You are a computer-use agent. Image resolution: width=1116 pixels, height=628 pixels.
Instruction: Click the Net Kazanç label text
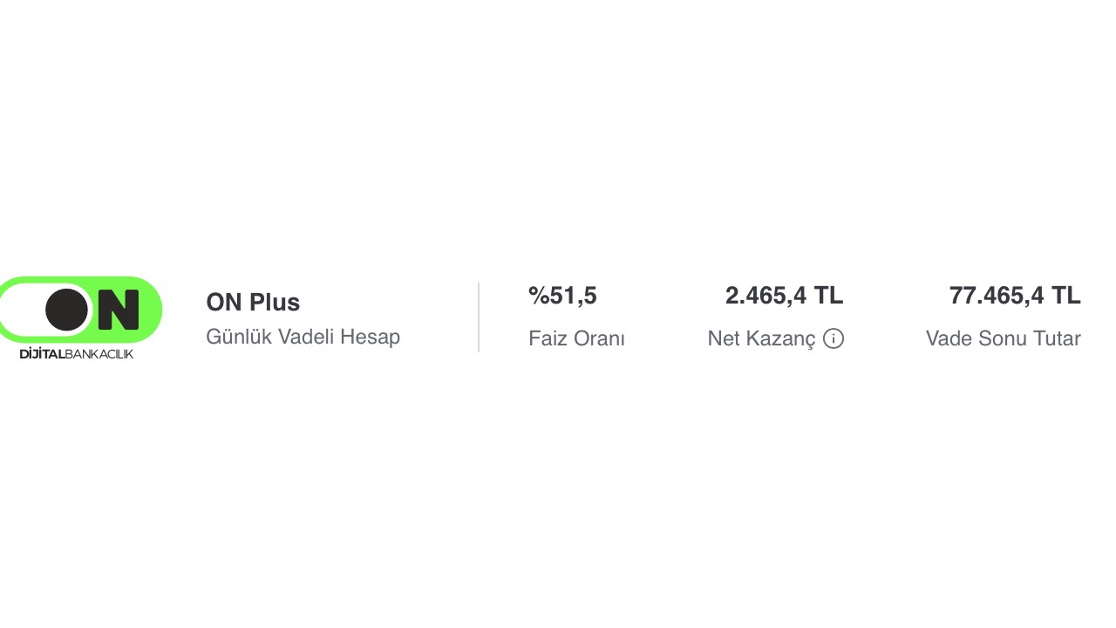click(762, 338)
